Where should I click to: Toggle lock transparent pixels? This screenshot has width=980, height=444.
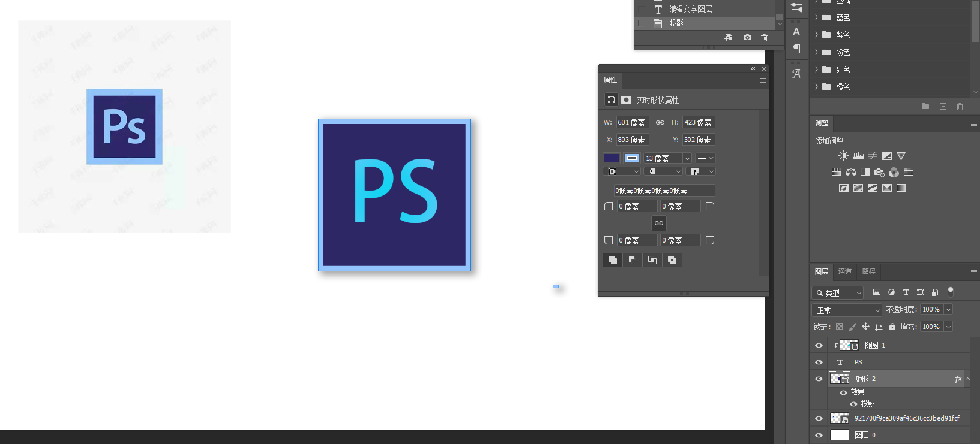[x=839, y=327]
